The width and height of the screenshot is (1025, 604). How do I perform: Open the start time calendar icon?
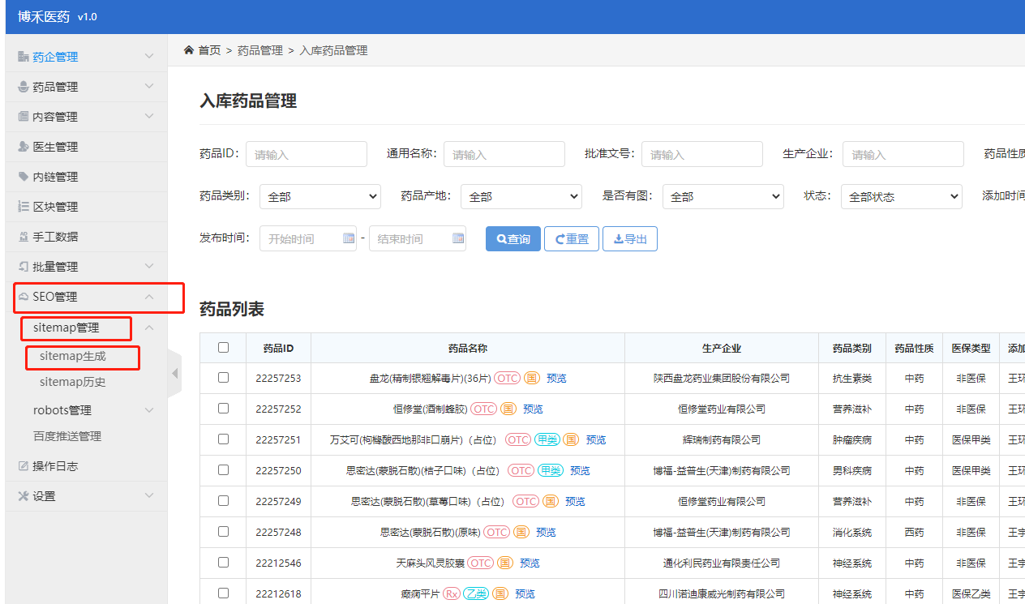click(349, 238)
